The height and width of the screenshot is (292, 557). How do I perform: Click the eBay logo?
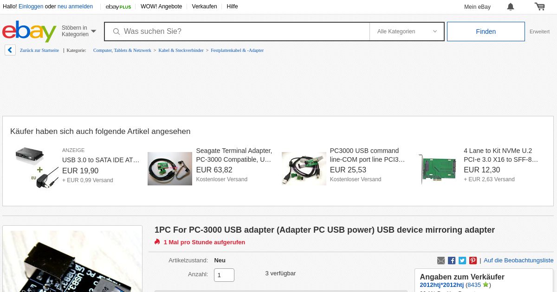coord(29,32)
